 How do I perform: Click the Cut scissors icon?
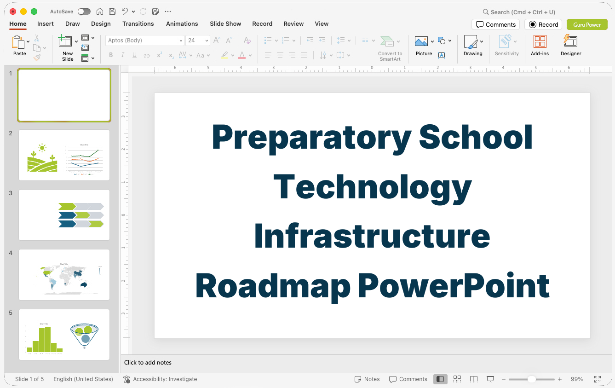pos(37,38)
